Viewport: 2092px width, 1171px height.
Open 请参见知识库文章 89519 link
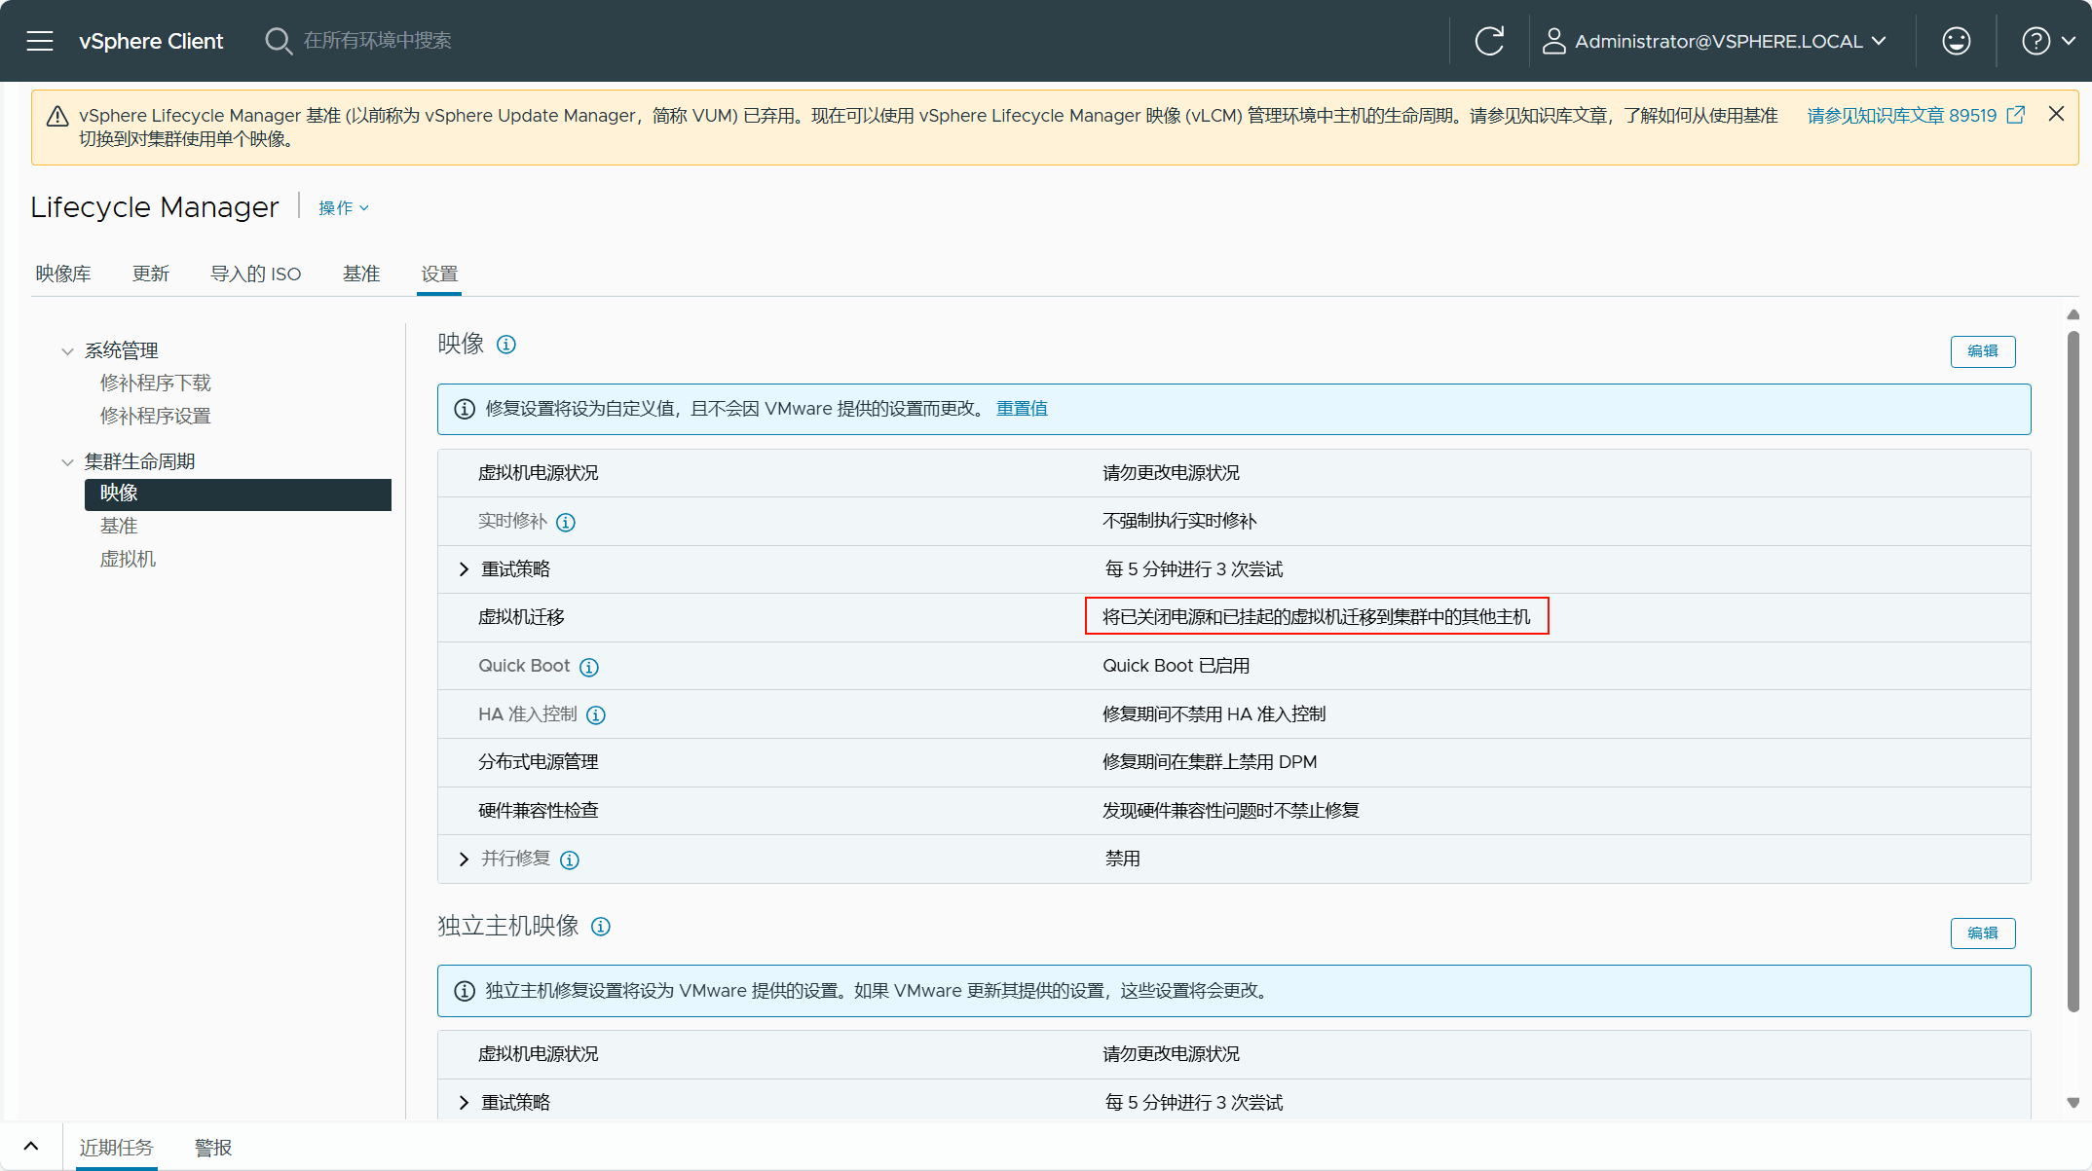click(x=1901, y=115)
